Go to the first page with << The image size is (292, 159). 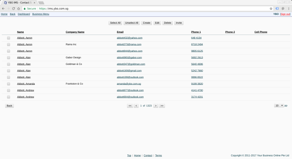(x=130, y=106)
